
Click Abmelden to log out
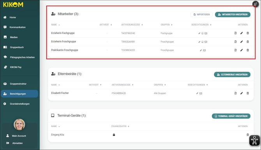[15, 143]
